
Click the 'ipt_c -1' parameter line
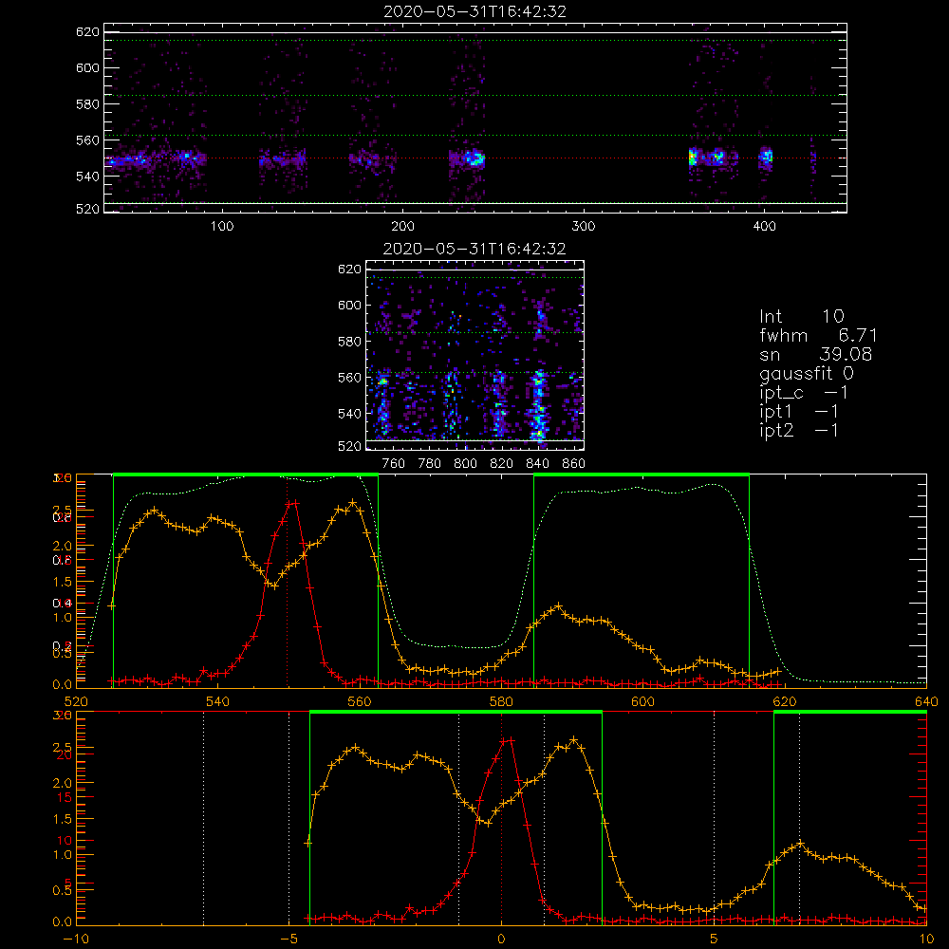(x=804, y=393)
